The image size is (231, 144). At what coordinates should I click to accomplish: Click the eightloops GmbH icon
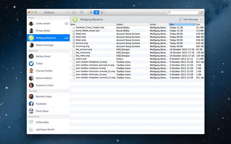(31, 130)
